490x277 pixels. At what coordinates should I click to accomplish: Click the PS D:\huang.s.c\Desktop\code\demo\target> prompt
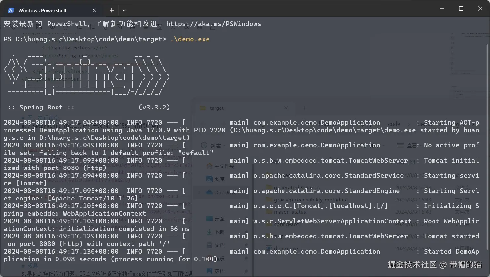click(x=85, y=39)
